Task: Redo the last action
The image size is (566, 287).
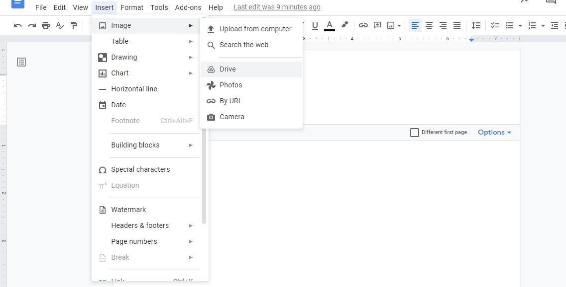Action: click(31, 25)
